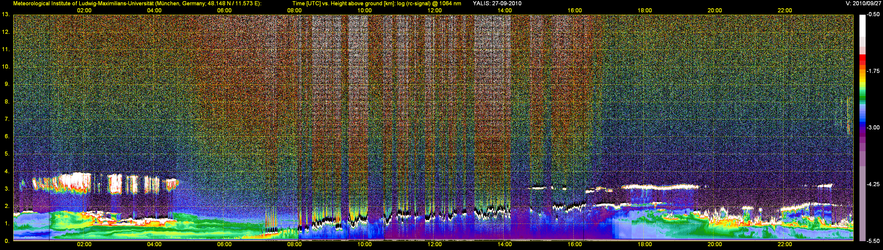Select the 08:00 tick label on the bottom axis
The width and height of the screenshot is (883, 250).
pyautogui.click(x=294, y=244)
